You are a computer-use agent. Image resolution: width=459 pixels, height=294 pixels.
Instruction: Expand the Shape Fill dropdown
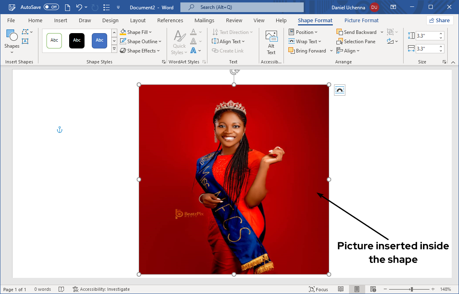pos(150,32)
